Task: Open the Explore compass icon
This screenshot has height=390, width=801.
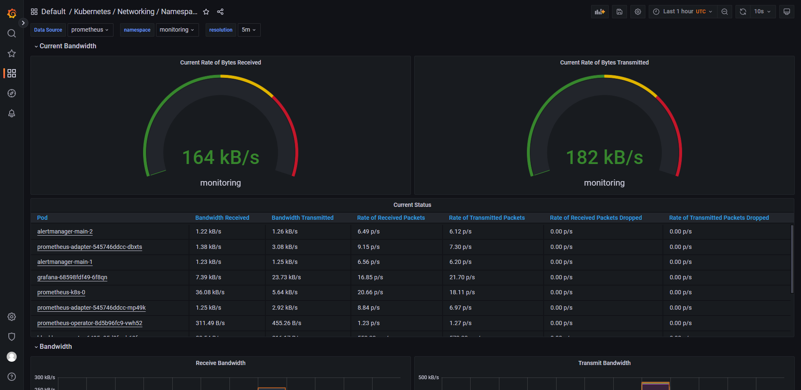Action: (12, 93)
